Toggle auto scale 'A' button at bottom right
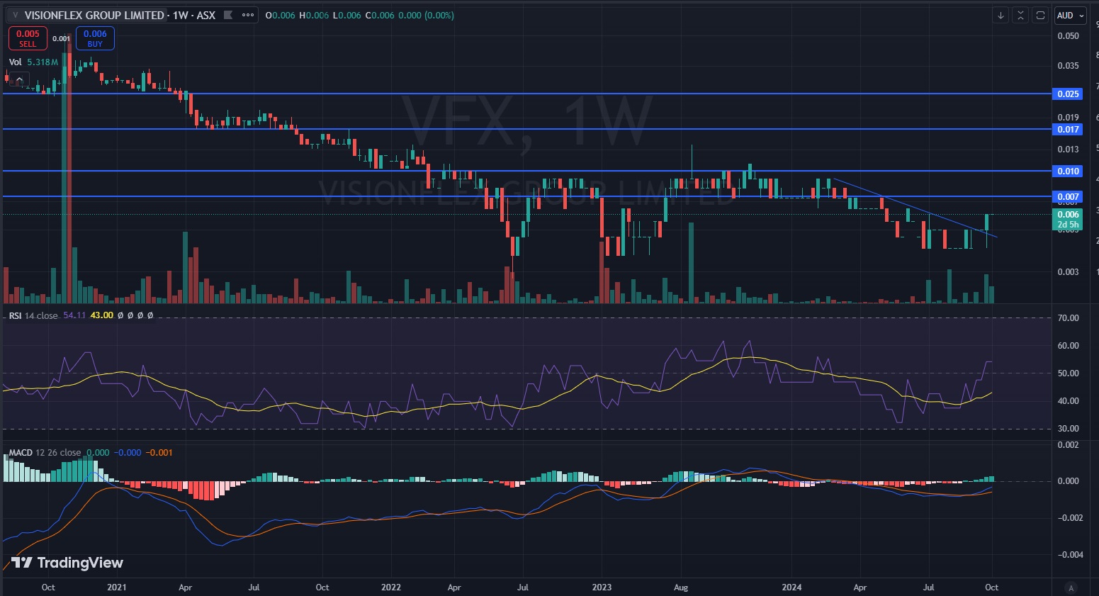The height and width of the screenshot is (596, 1099). (1071, 587)
